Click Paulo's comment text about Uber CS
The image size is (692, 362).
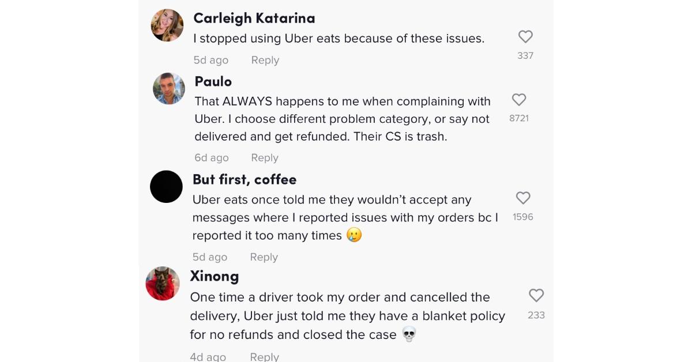[342, 119]
